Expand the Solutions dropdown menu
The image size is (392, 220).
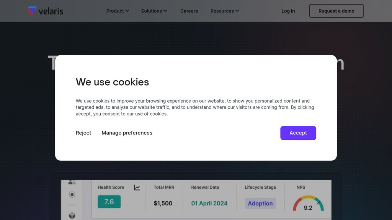(x=154, y=11)
